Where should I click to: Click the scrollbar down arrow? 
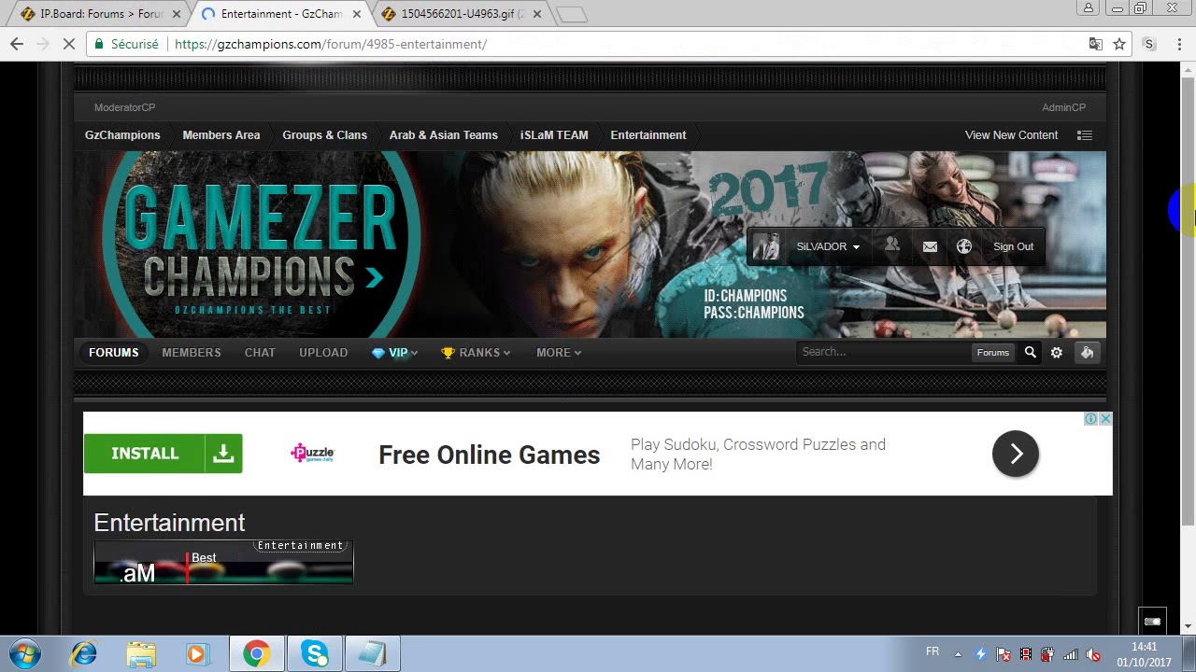(1188, 626)
